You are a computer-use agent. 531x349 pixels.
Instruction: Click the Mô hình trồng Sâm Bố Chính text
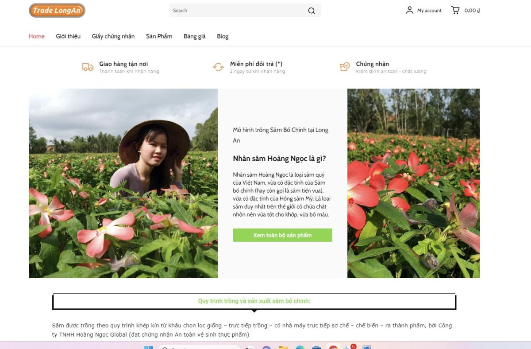(x=281, y=135)
